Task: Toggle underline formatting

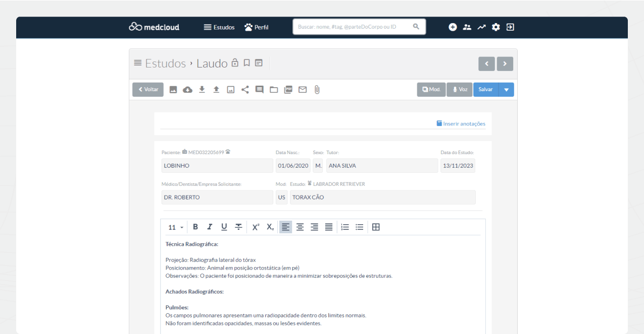Action: click(x=224, y=227)
